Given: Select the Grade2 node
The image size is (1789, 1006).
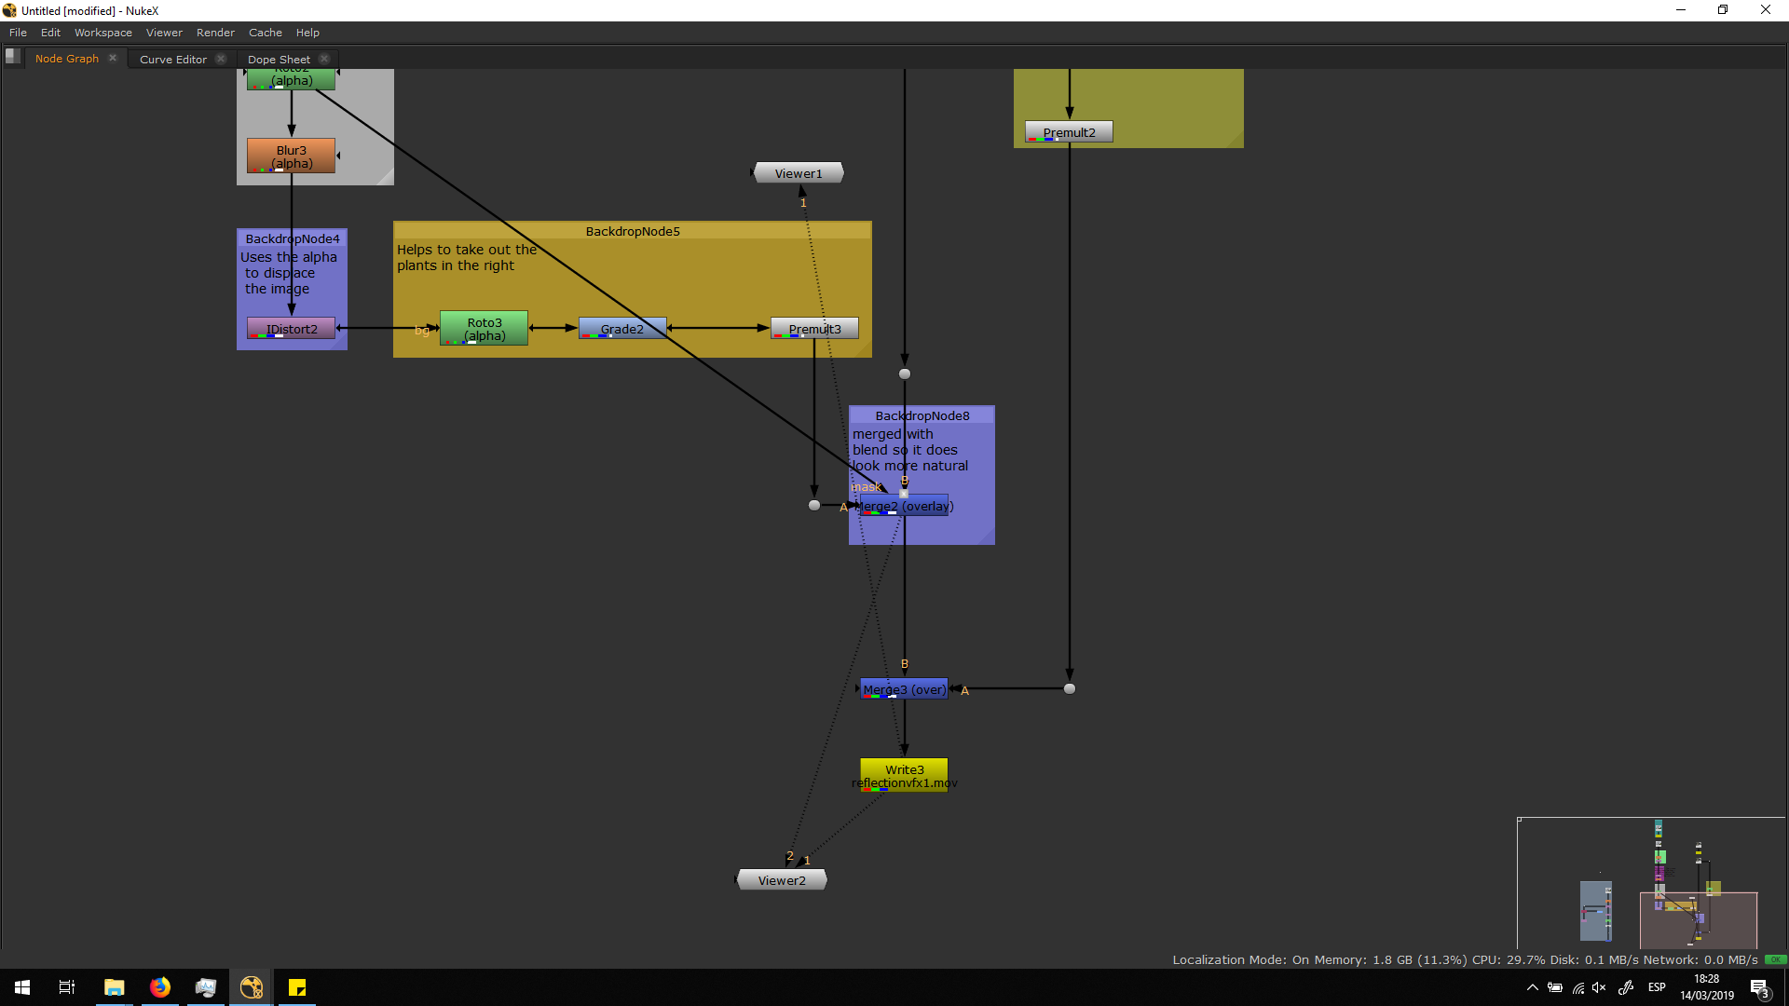Looking at the screenshot, I should [621, 329].
